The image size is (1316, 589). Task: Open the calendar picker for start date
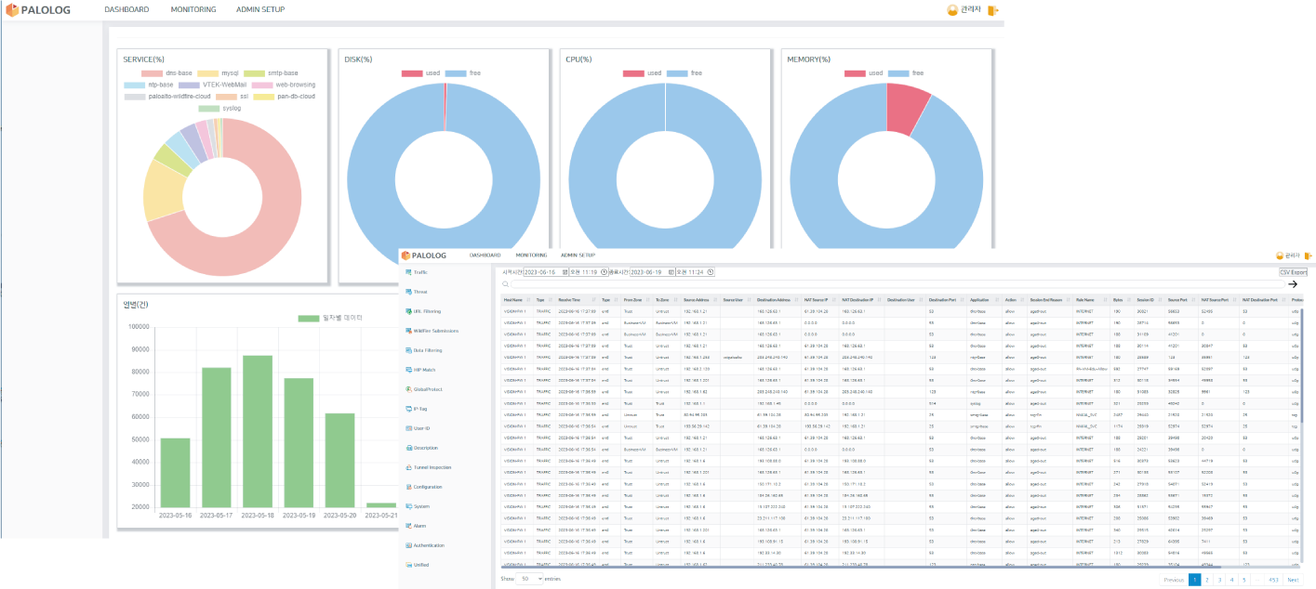(565, 272)
